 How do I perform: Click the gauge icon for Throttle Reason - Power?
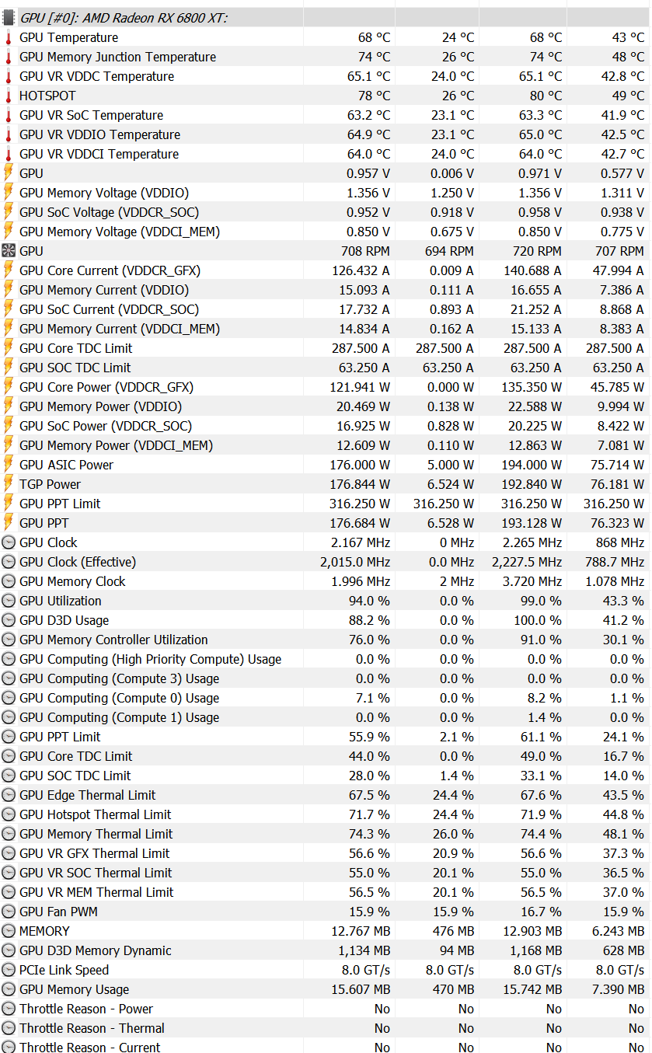(9, 1009)
